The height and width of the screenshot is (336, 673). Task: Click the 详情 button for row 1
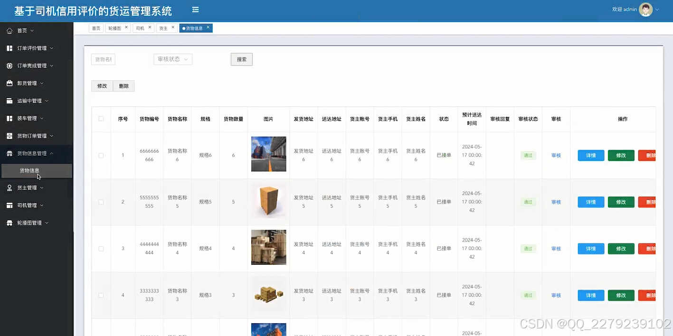point(591,155)
